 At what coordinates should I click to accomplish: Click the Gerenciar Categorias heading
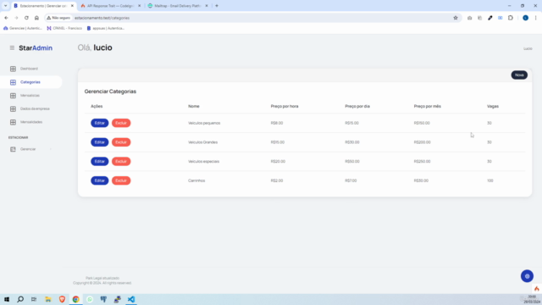(x=110, y=91)
